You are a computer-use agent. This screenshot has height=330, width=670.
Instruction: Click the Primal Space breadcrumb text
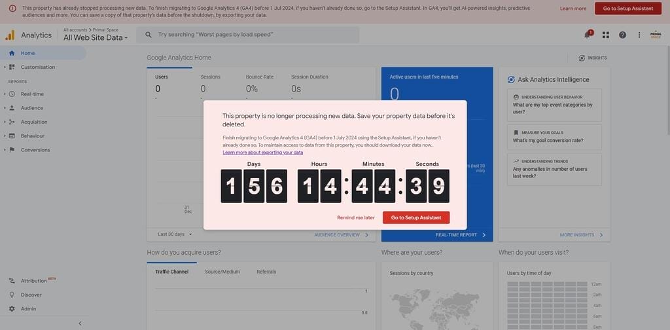coord(105,30)
